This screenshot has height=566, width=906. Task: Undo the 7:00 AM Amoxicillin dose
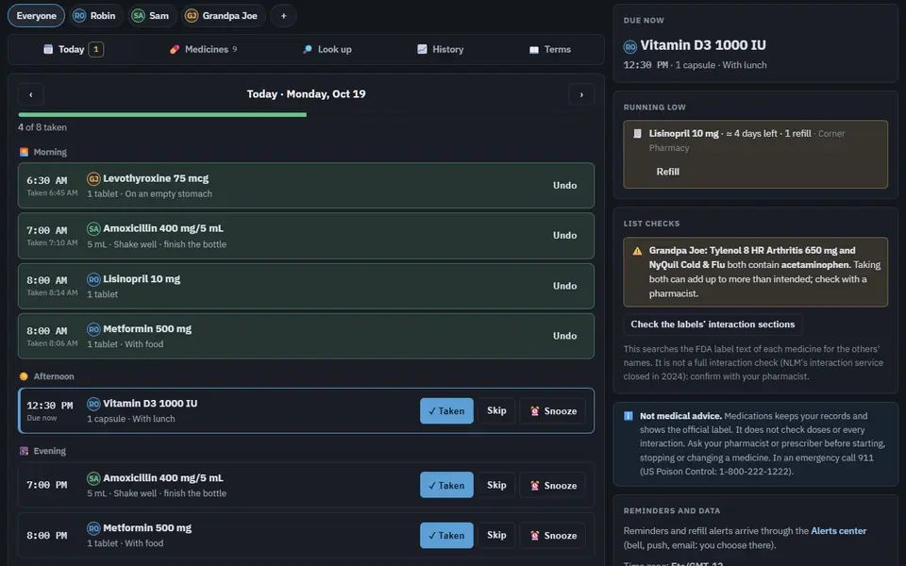pyautogui.click(x=564, y=236)
